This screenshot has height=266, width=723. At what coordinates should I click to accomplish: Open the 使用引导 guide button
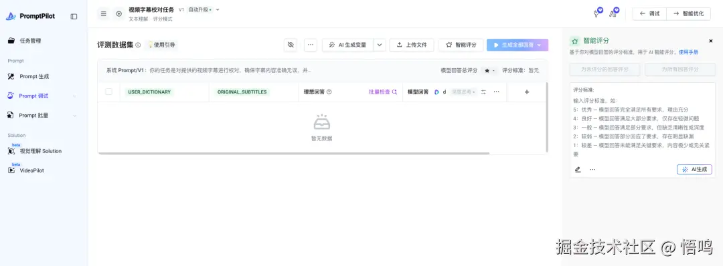[x=161, y=45]
